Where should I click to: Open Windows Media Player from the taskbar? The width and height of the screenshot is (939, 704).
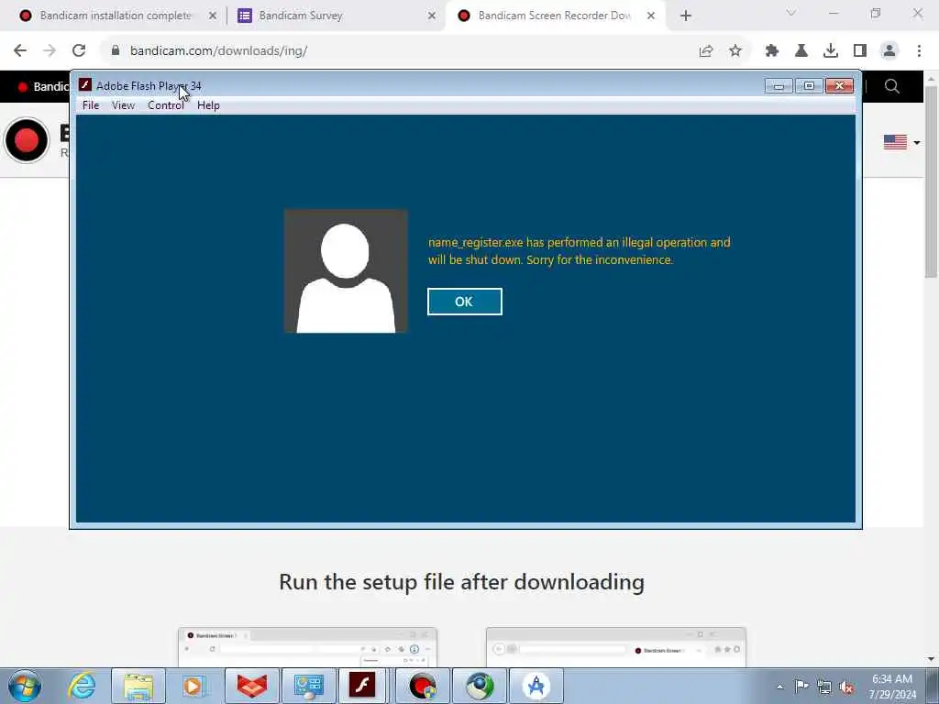click(194, 686)
